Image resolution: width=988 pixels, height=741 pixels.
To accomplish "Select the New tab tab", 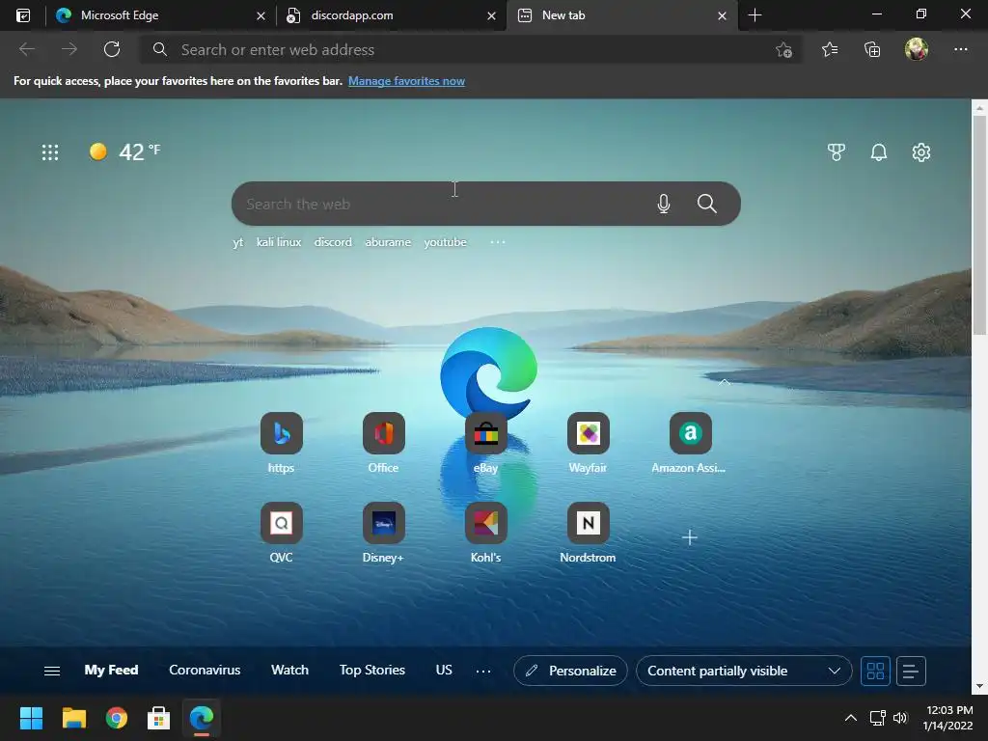I will (622, 15).
